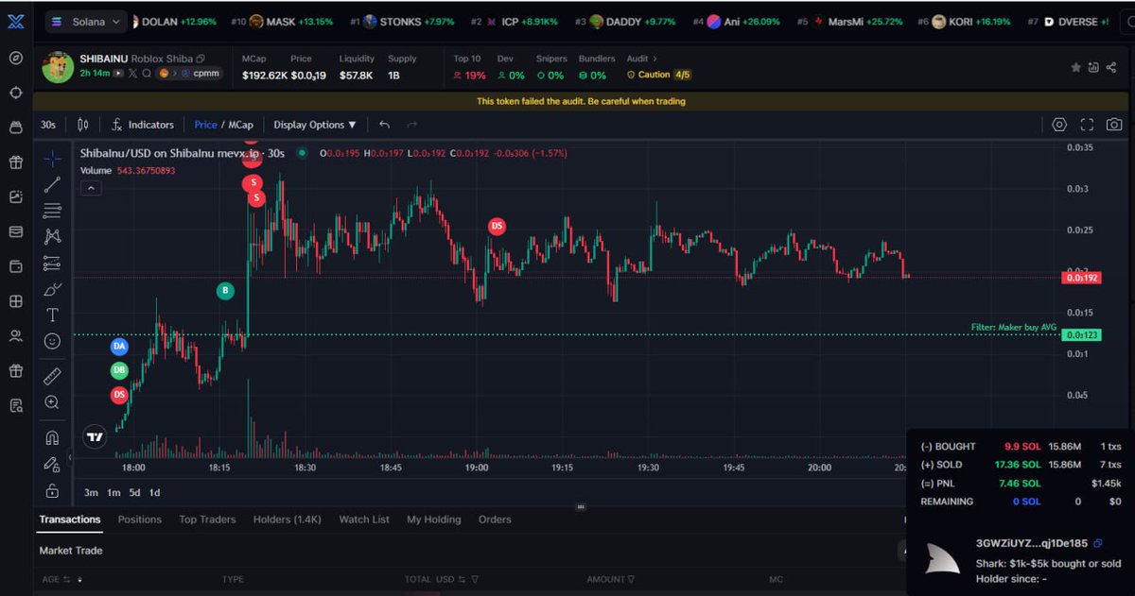Click the chart-plus icon beside the star

pos(1093,68)
